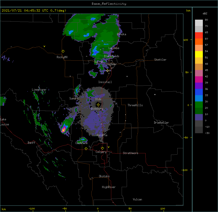218x212 pixels.
Task: Click the Calgary city label
Action: (101, 152)
